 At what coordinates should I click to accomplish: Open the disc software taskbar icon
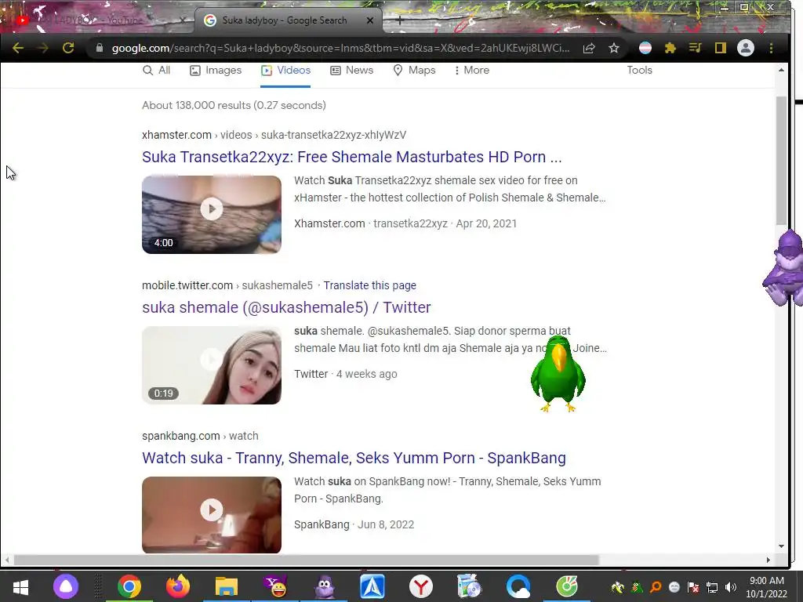(469, 586)
